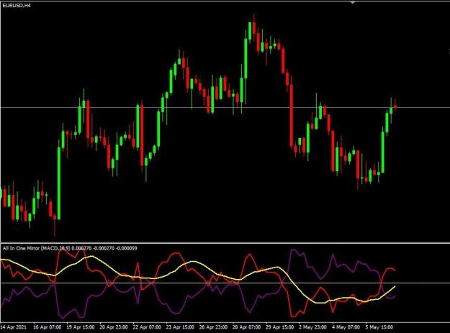Select the zero level line in indicator window
450x333 pixels.
(x=225, y=283)
